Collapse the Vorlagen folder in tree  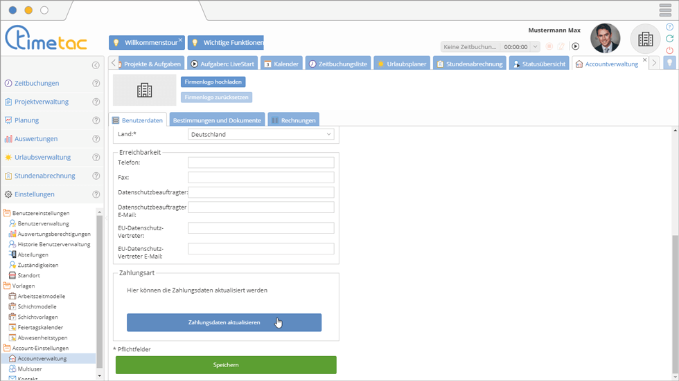[x=8, y=286]
